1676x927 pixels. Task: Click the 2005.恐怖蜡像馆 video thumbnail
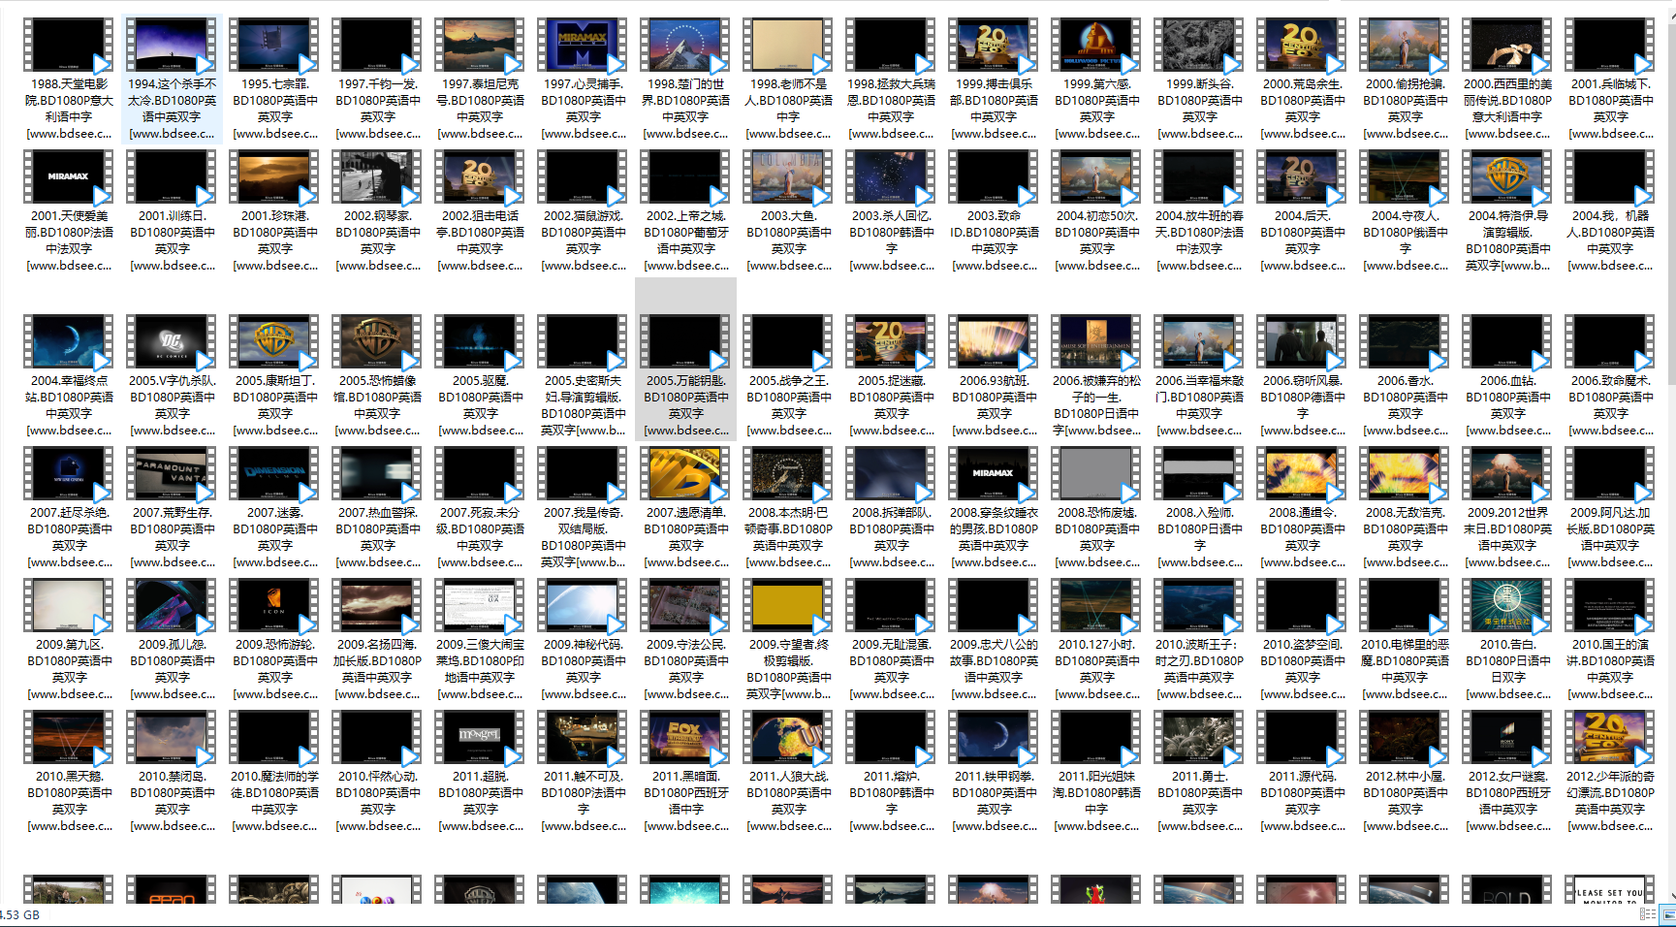[x=377, y=341]
